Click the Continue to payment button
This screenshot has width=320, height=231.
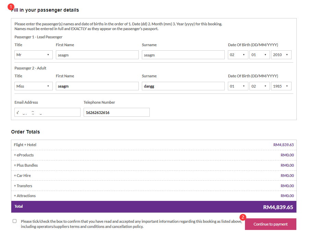(x=271, y=224)
